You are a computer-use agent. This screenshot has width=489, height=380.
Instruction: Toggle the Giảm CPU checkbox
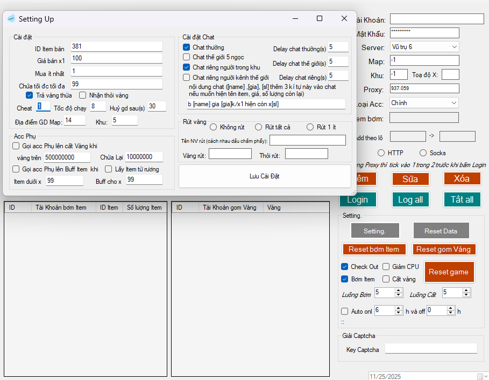pyautogui.click(x=386, y=267)
